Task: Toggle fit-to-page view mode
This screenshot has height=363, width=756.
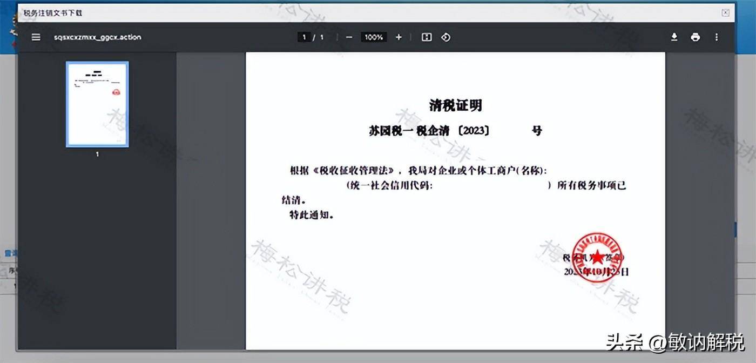Action: click(427, 37)
